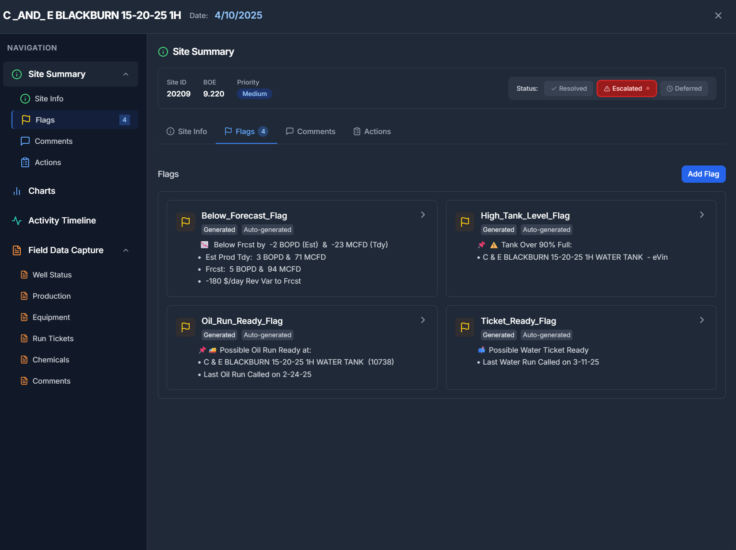Click the flag icon on Below_Forecast_Flag card
Screen dimensions: 736x550
(x=185, y=222)
